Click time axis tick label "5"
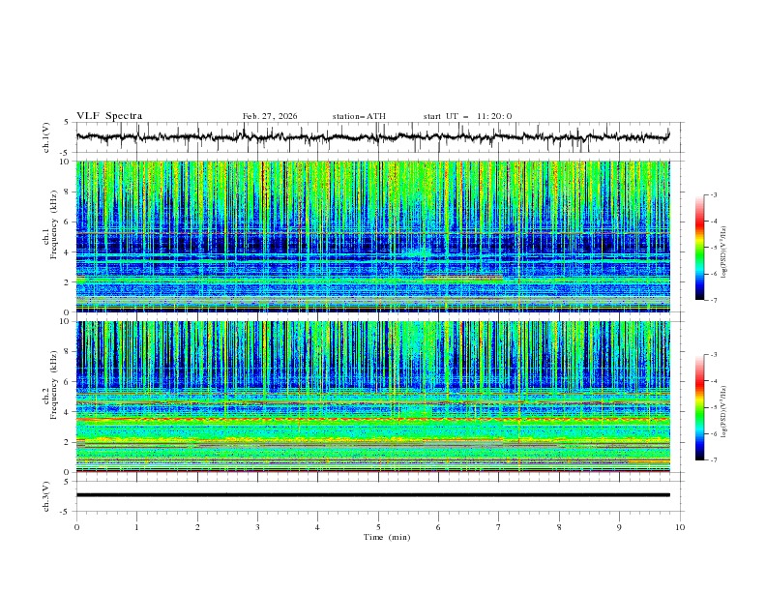 [x=378, y=527]
